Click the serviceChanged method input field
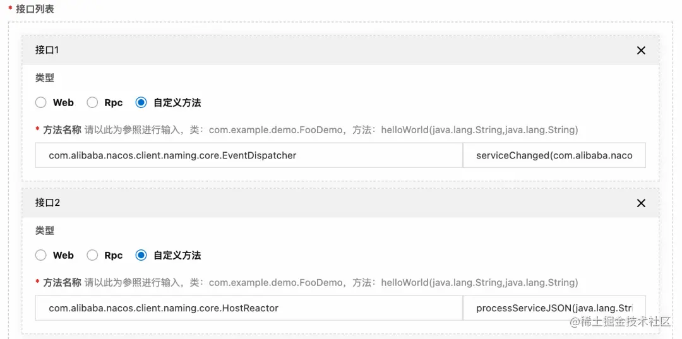 tap(554, 155)
